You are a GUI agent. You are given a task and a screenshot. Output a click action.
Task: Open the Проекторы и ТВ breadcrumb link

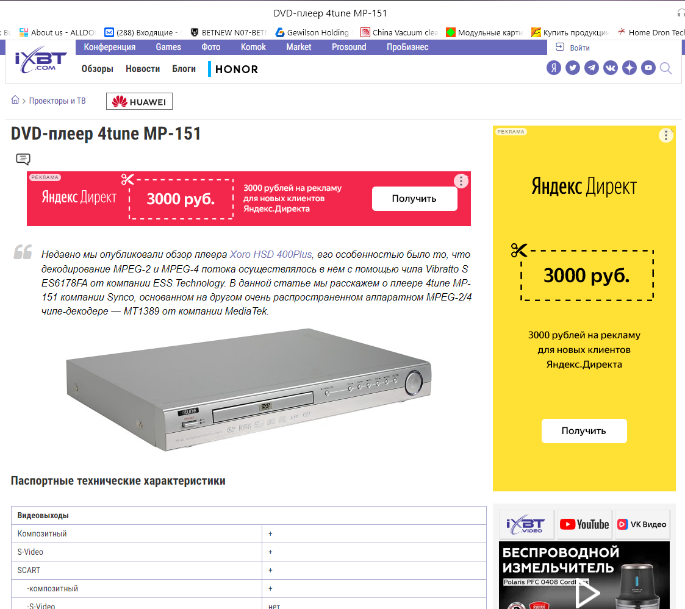[57, 101]
